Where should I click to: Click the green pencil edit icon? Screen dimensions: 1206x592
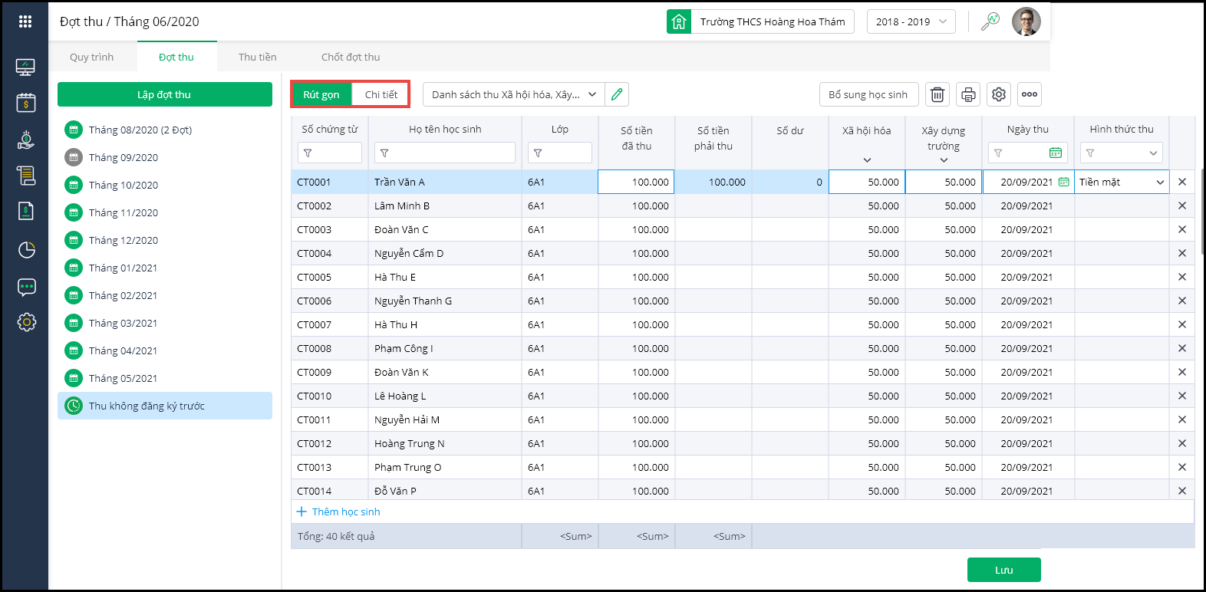tap(617, 94)
